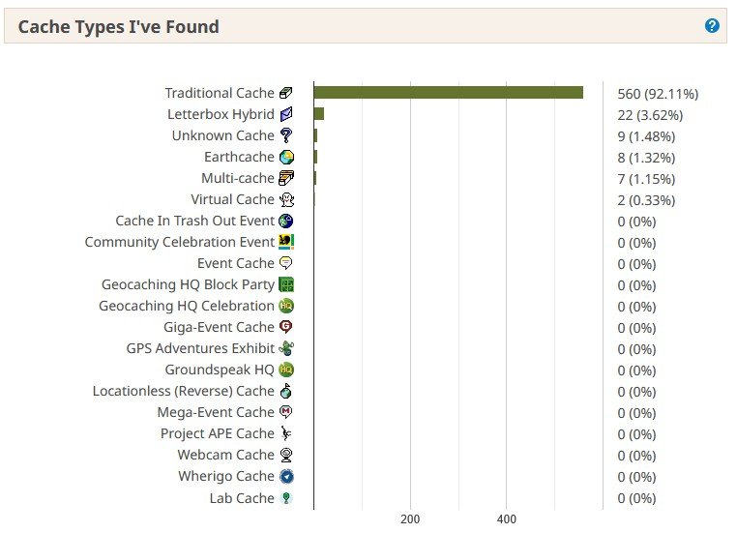The image size is (737, 533).
Task: Click the '22 (3.62%)' value
Action: tap(650, 115)
